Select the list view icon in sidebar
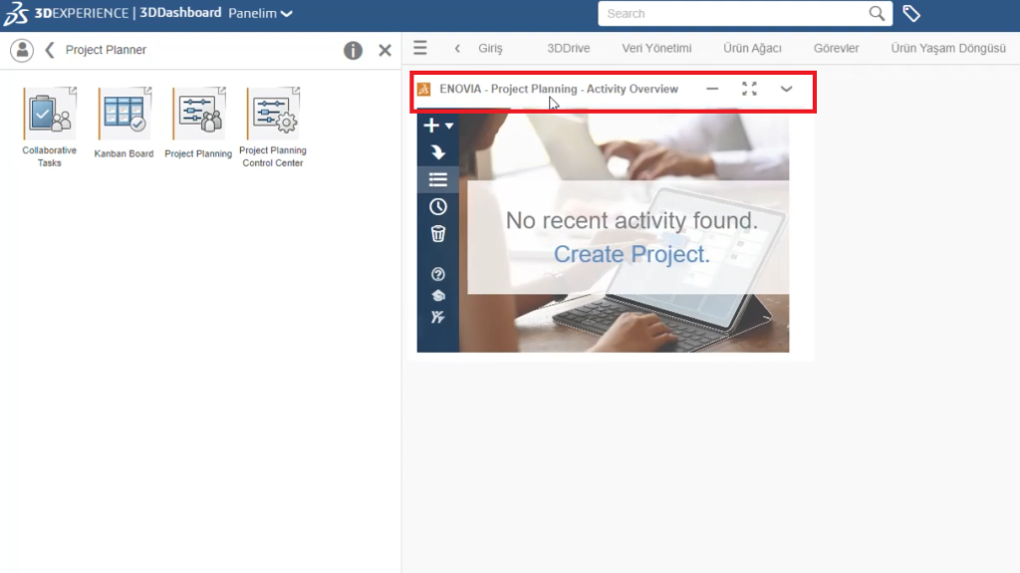 pyautogui.click(x=437, y=179)
